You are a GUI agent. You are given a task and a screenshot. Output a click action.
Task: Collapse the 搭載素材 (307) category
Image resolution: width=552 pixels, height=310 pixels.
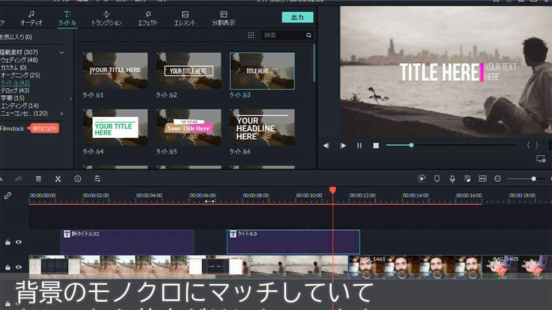61,53
